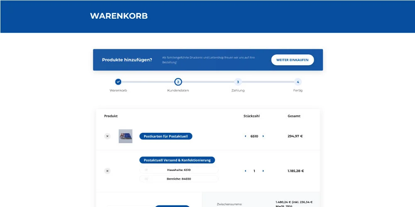
Task: Click the Zwischensumme label
Action: pyautogui.click(x=229, y=205)
